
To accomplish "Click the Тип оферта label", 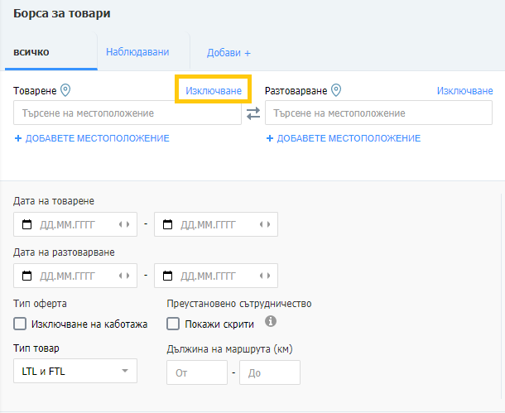I will click(40, 304).
